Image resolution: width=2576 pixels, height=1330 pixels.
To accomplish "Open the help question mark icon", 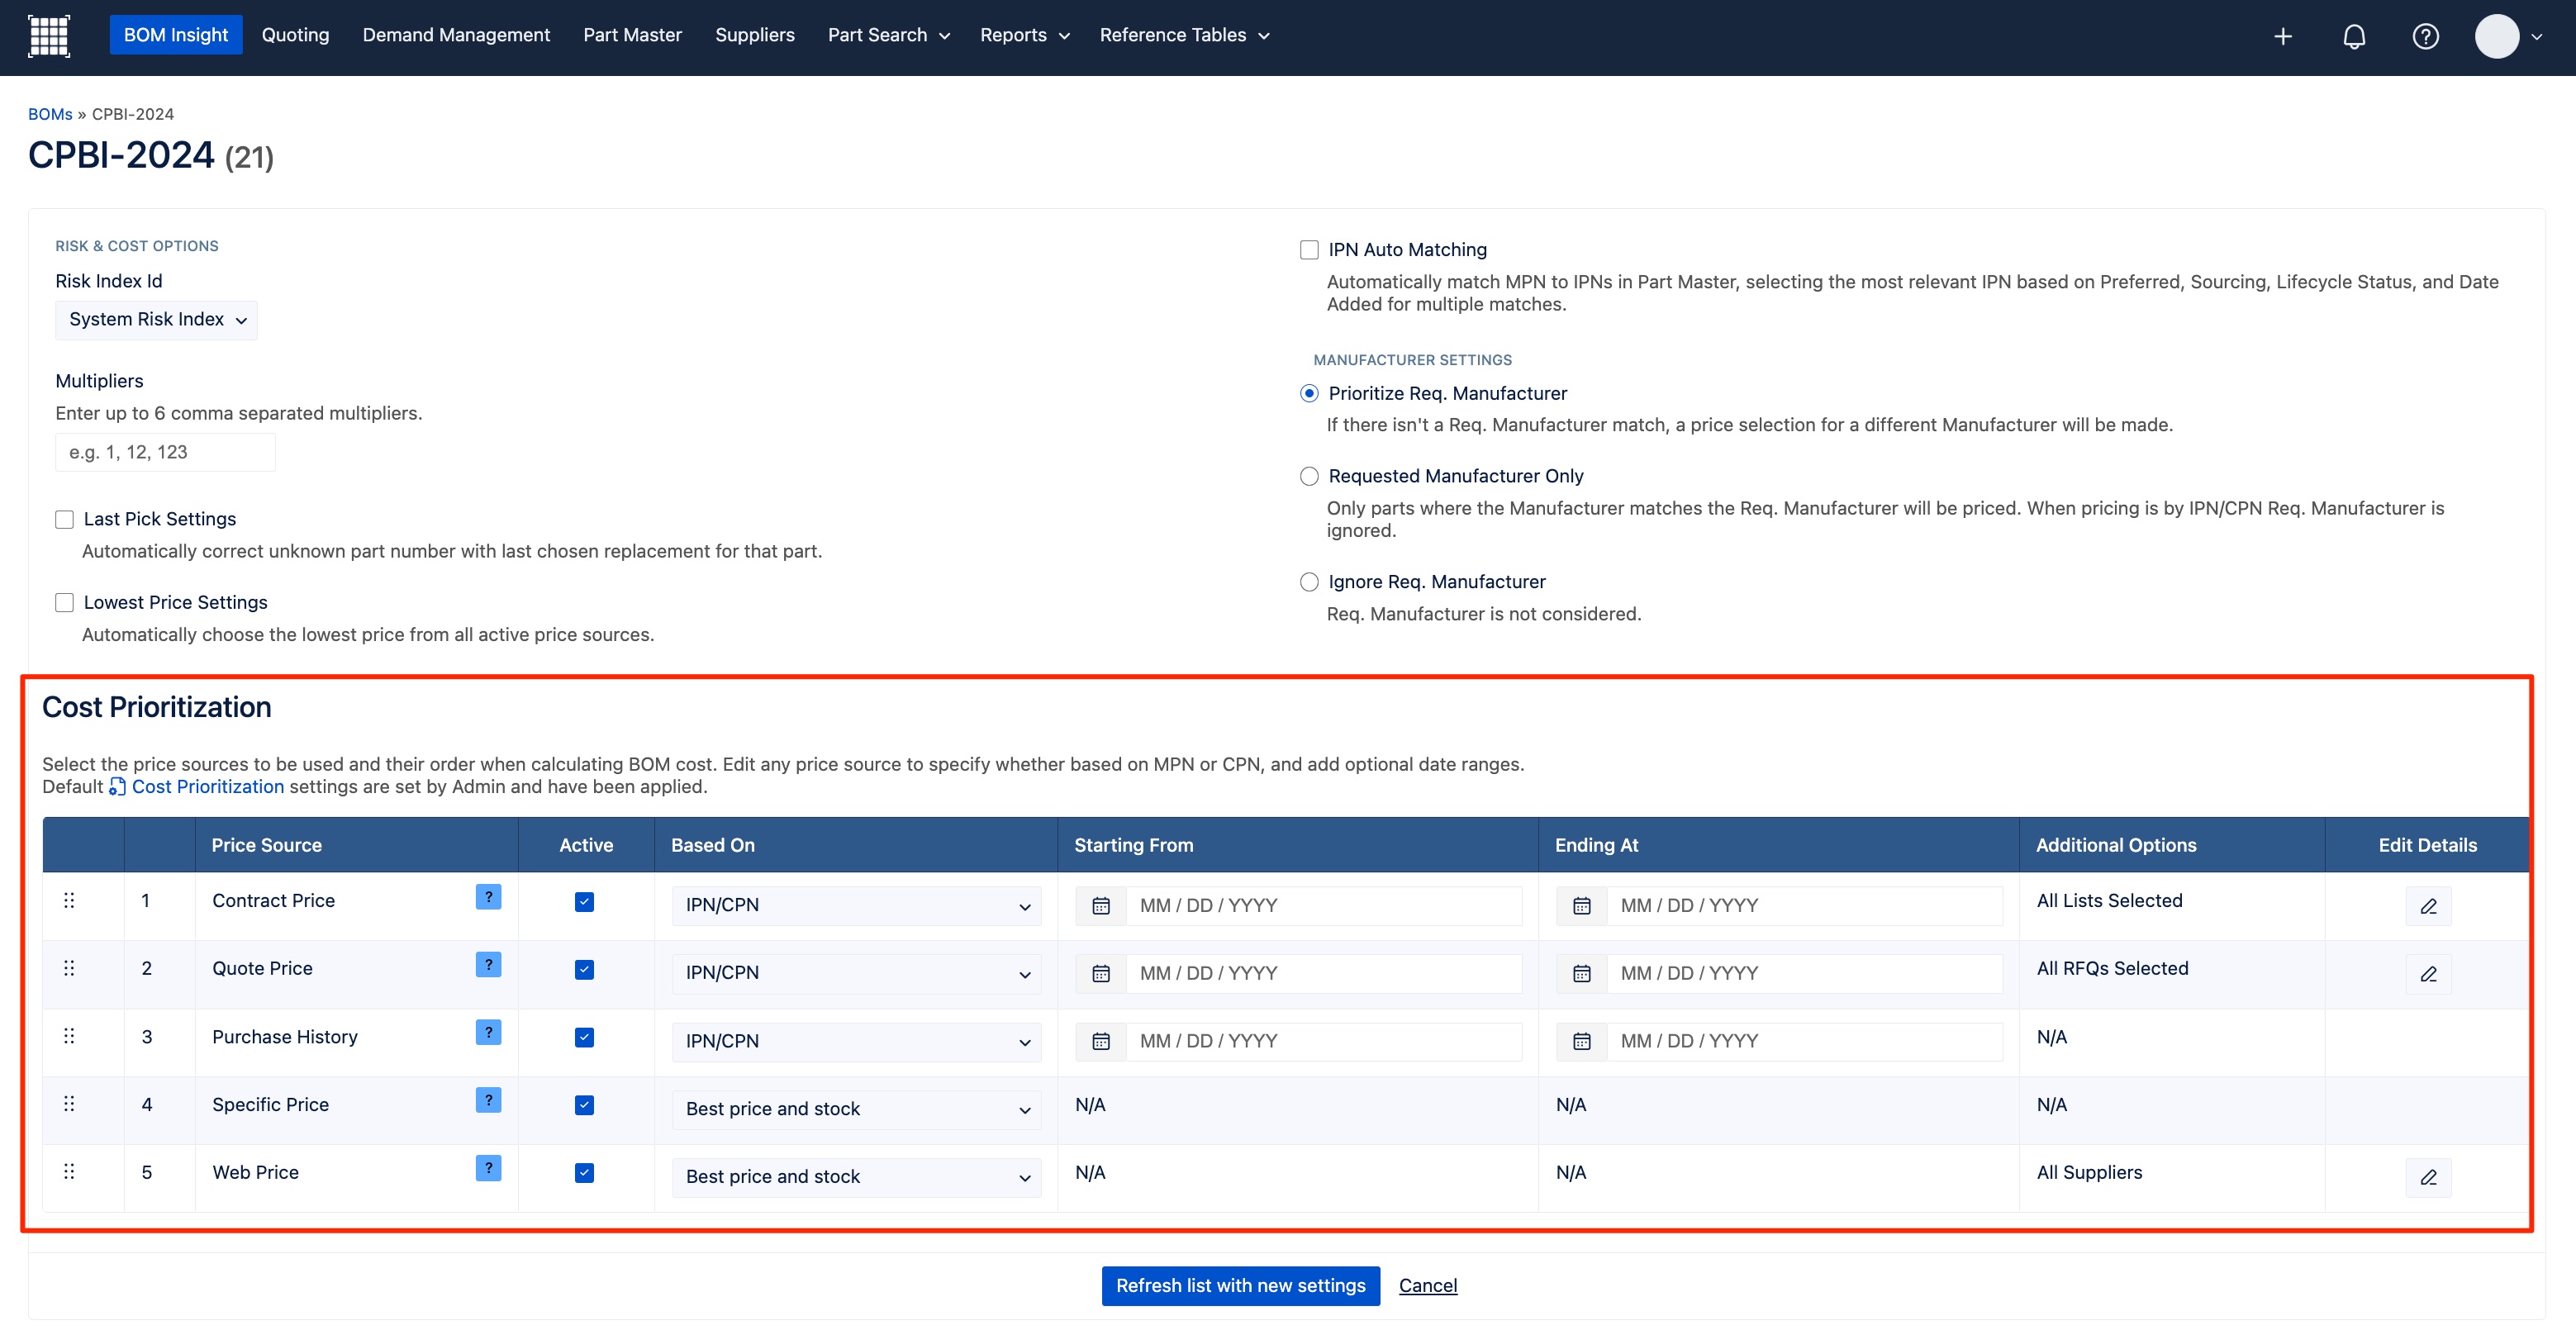I will pyautogui.click(x=2425, y=37).
